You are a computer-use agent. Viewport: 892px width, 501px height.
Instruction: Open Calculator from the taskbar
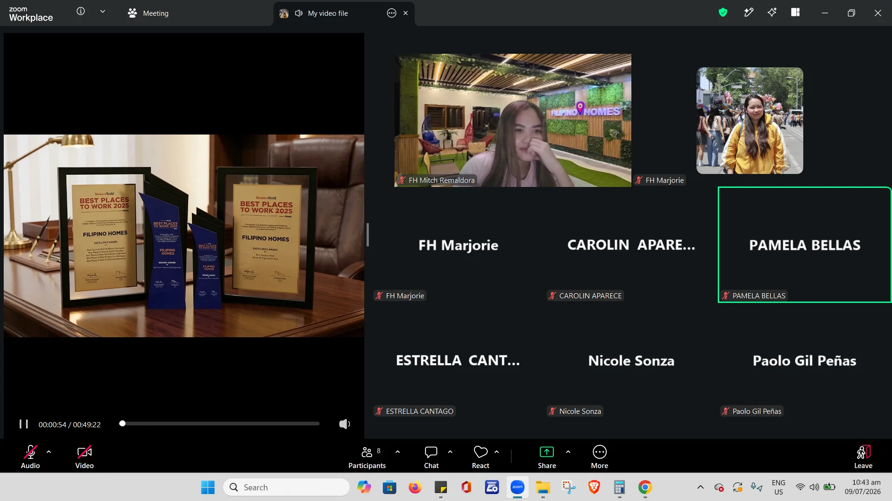[619, 487]
